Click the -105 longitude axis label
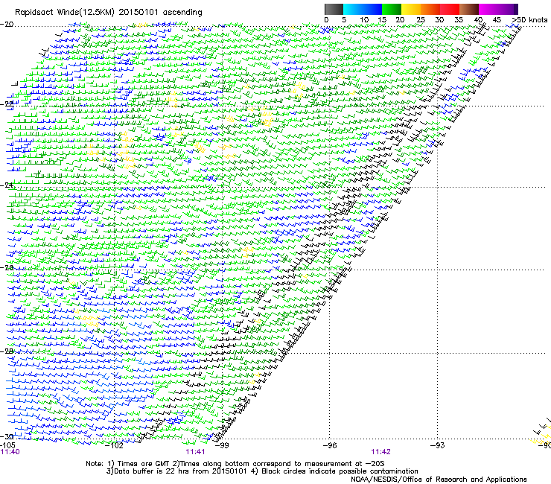551x484 pixels. (x=8, y=445)
